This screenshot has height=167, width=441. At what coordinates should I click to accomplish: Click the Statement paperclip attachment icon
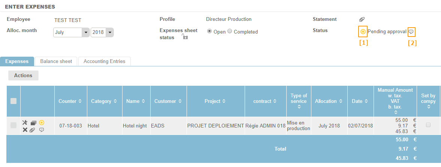point(362,19)
